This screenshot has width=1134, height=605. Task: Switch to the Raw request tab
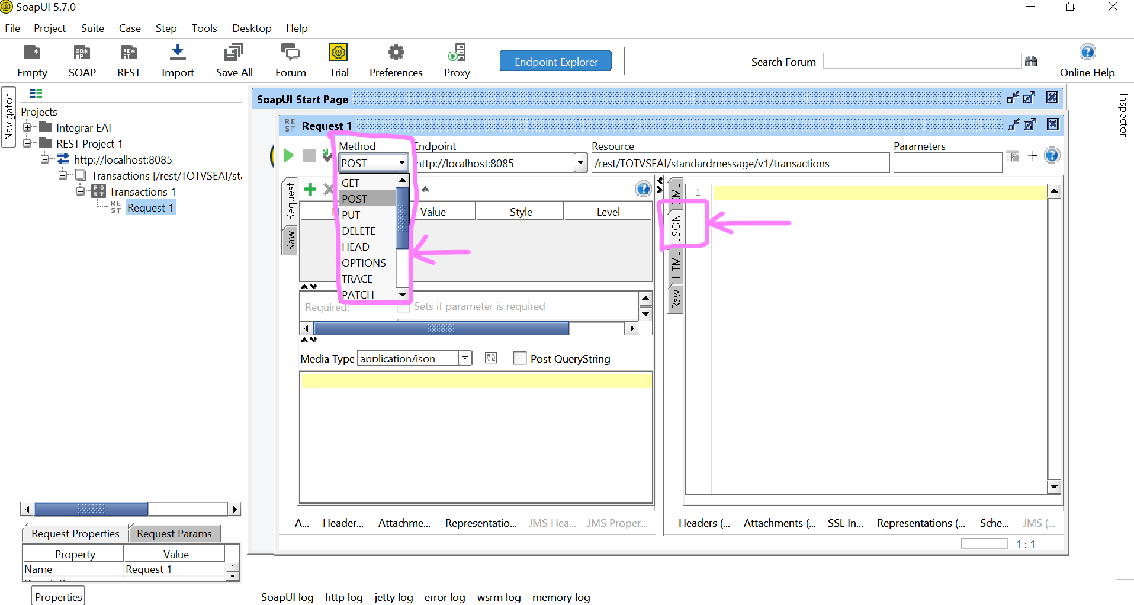[290, 240]
